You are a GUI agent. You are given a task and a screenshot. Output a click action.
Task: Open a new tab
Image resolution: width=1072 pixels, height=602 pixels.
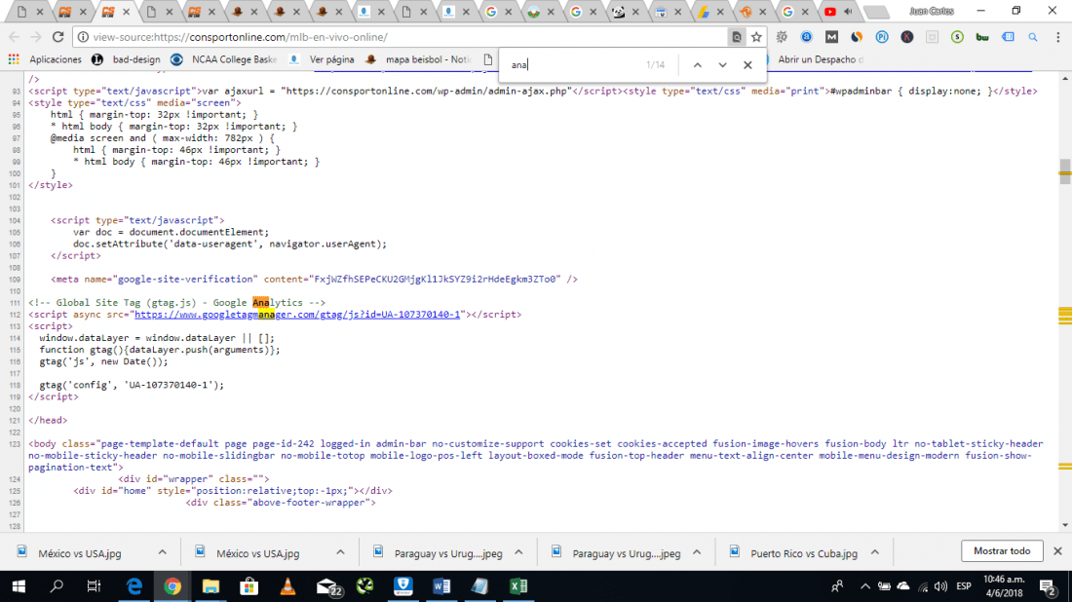point(876,13)
